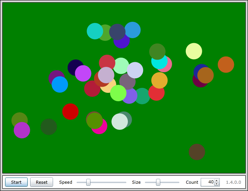
Task: Click the dark brown ball near the bottom
Action: coord(197,152)
